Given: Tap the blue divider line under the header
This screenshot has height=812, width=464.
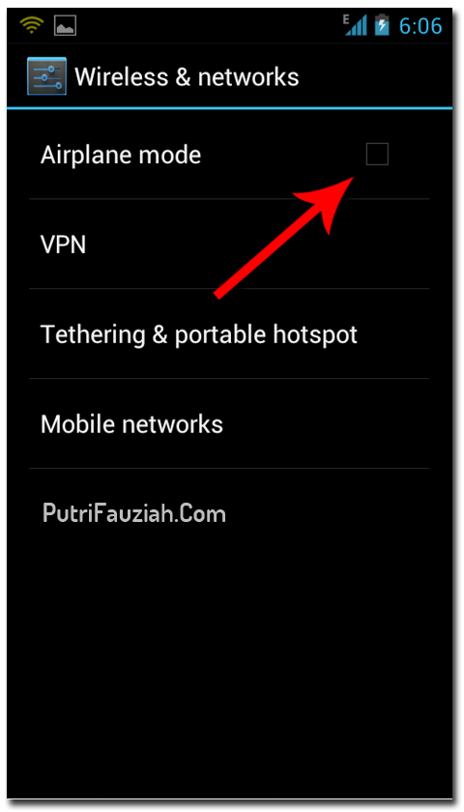Looking at the screenshot, I should click(x=229, y=108).
